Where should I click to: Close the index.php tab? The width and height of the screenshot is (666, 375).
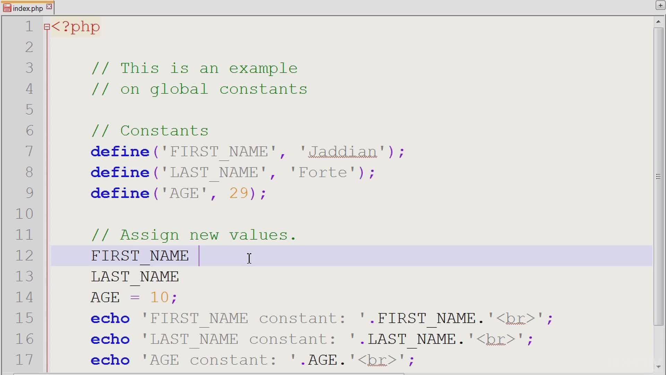[x=49, y=7]
